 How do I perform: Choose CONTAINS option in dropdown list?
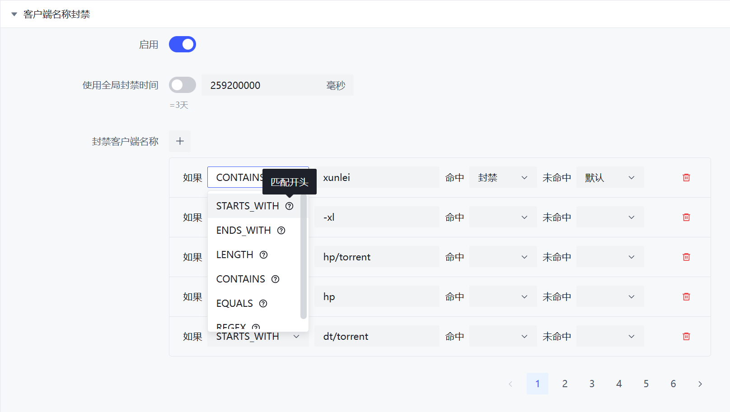pos(240,279)
